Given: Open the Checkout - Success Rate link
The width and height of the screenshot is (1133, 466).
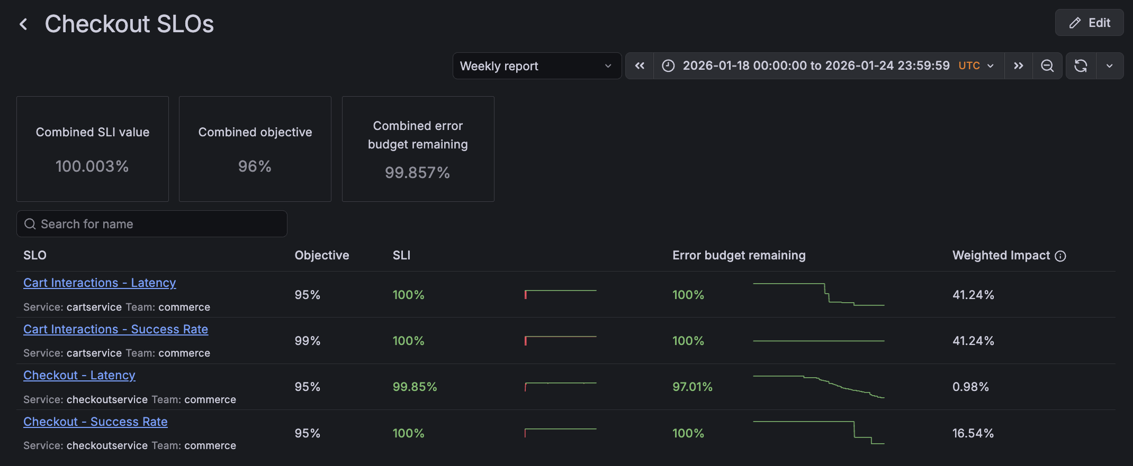Looking at the screenshot, I should (x=95, y=422).
